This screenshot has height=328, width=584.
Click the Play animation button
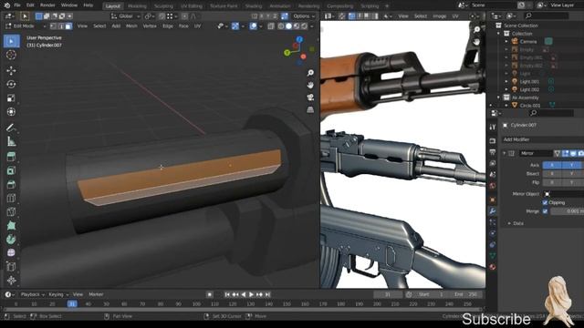(252, 294)
